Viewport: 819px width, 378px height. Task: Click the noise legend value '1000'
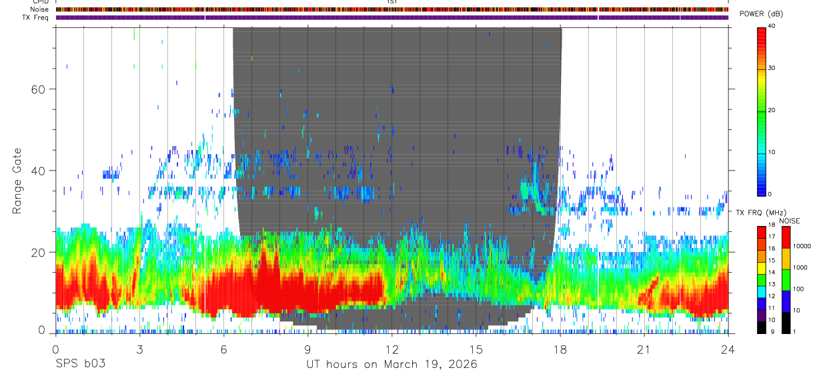801,267
